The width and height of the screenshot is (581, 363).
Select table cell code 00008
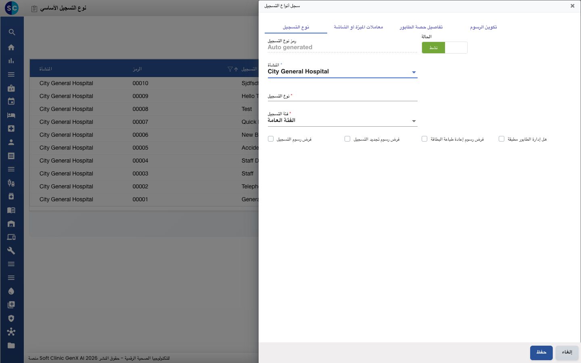click(140, 109)
